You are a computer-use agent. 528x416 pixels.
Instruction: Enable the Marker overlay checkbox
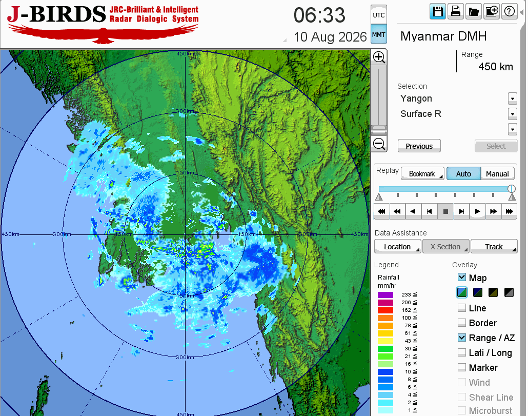point(462,367)
